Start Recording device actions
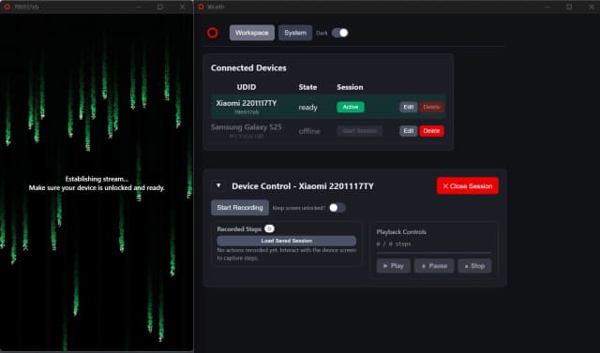This screenshot has width=600, height=353. (240, 208)
